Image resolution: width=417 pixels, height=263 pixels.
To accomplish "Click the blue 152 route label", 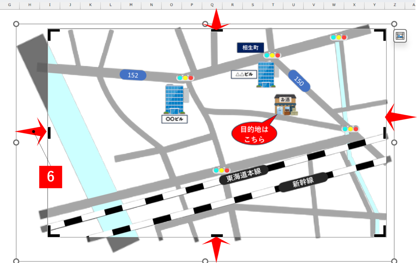I will [x=133, y=75].
